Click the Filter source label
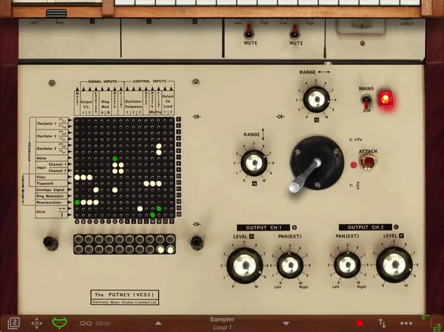444x332 pixels. pos(41,177)
